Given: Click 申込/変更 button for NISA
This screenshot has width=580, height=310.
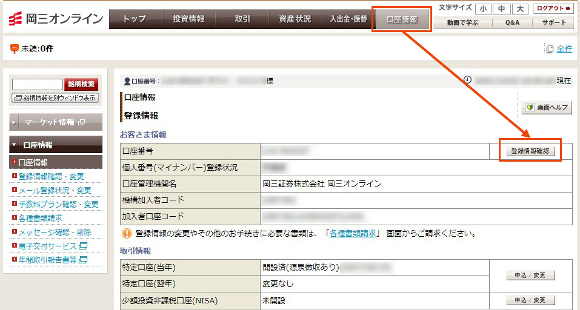Looking at the screenshot, I should click(530, 300).
